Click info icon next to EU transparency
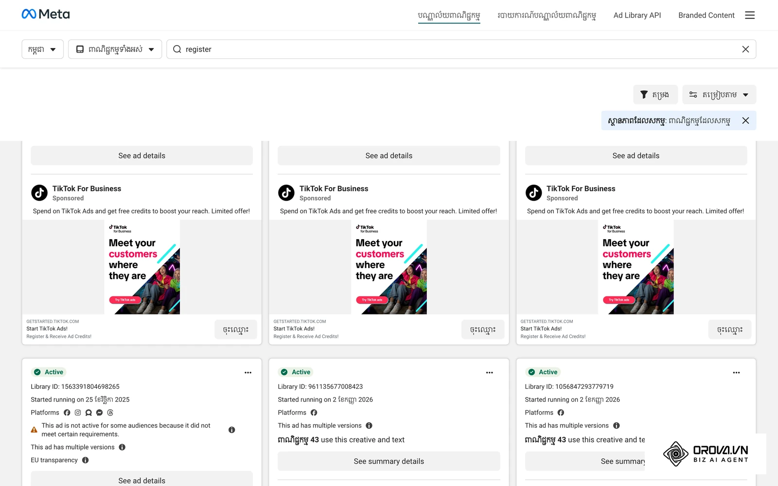Viewport: 778px width, 486px height. [85, 460]
